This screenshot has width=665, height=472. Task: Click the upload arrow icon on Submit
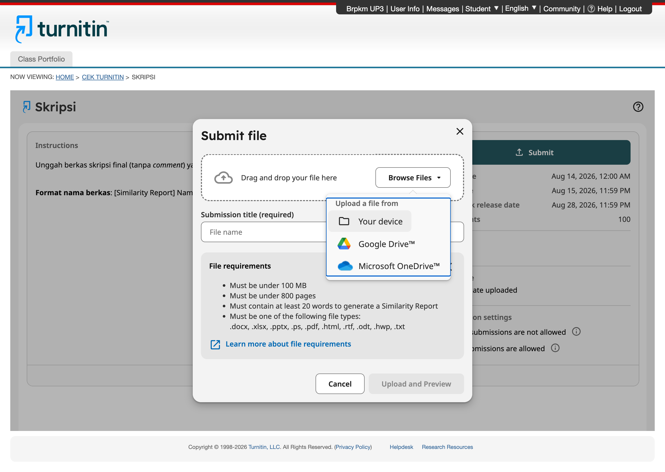519,152
